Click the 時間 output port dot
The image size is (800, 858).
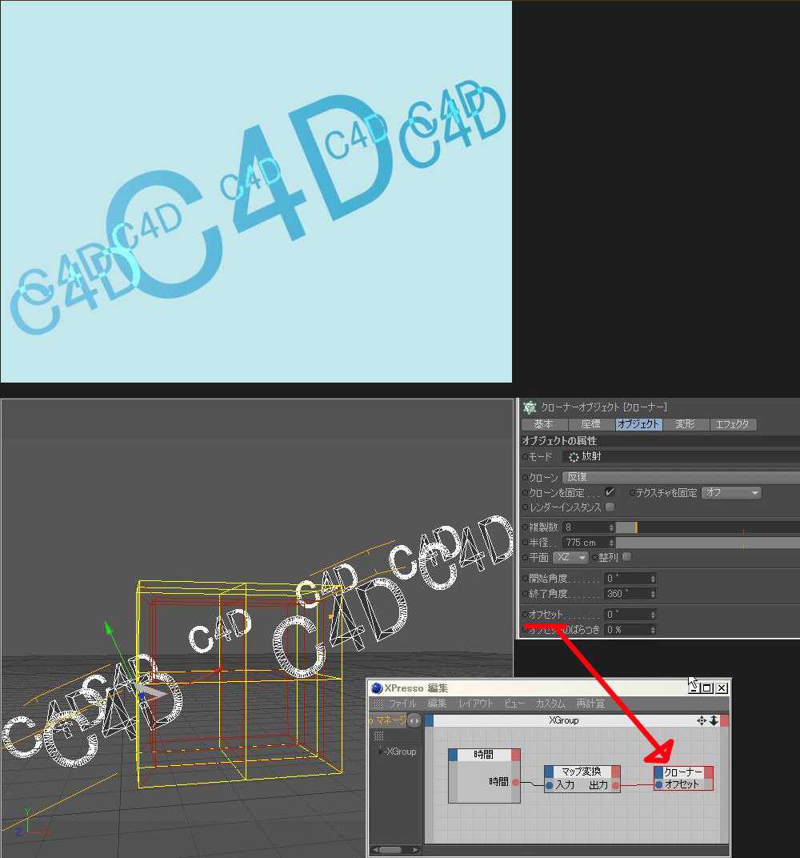515,783
